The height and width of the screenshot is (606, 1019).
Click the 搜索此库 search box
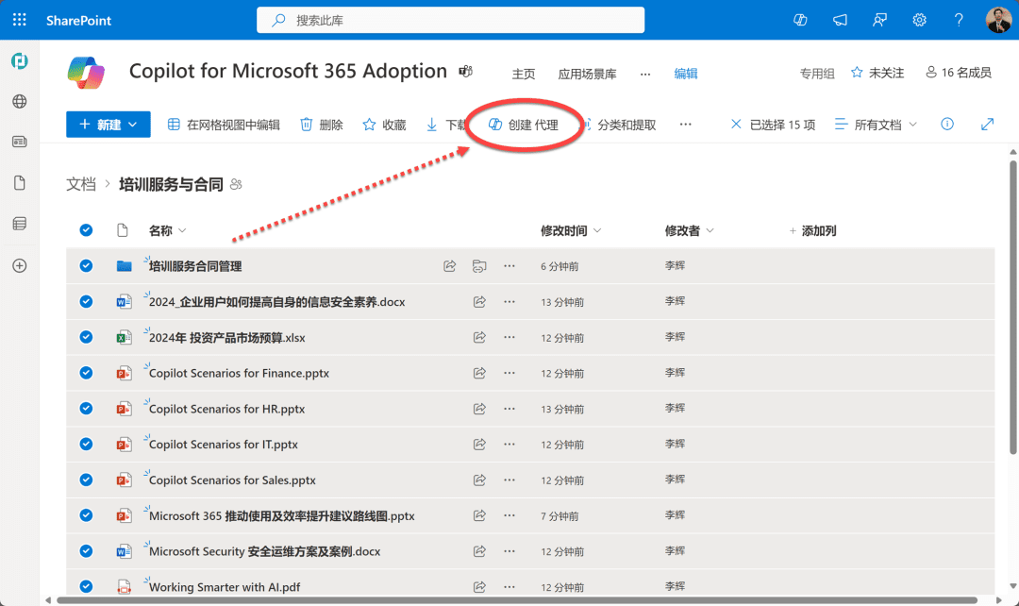[x=450, y=20]
